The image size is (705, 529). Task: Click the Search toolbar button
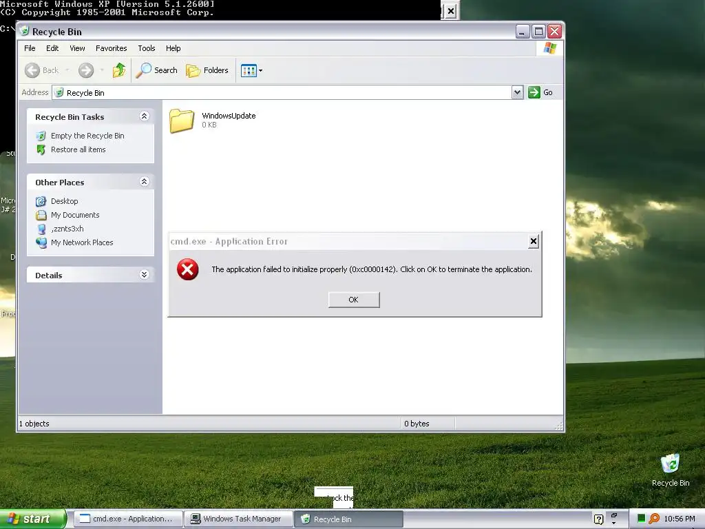156,70
